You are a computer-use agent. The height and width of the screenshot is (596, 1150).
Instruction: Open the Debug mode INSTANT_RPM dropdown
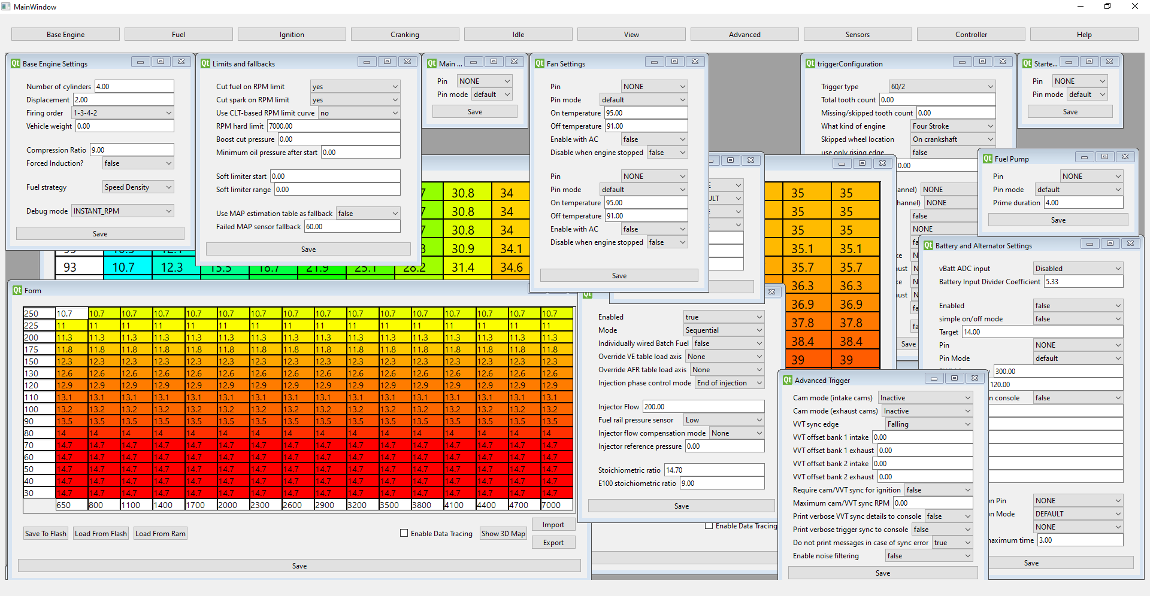(x=123, y=211)
